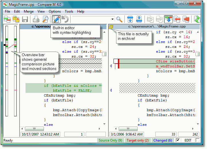Toggle the Source Only filter

click(110, 140)
